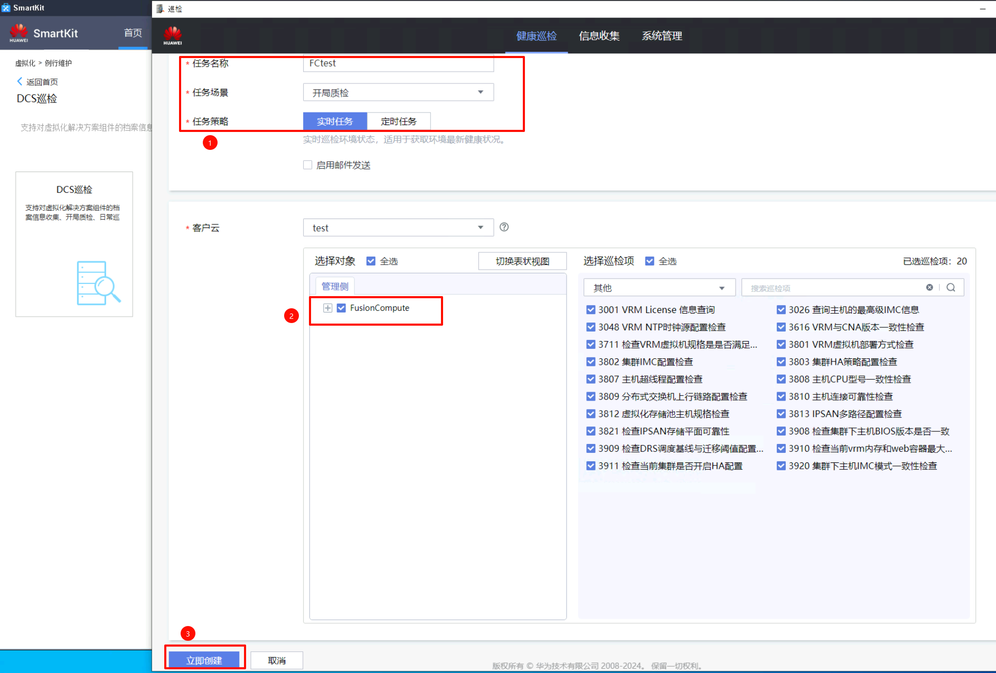The image size is (996, 673).
Task: Click the search magnifier icon in 搜索巡检项
Action: (951, 288)
